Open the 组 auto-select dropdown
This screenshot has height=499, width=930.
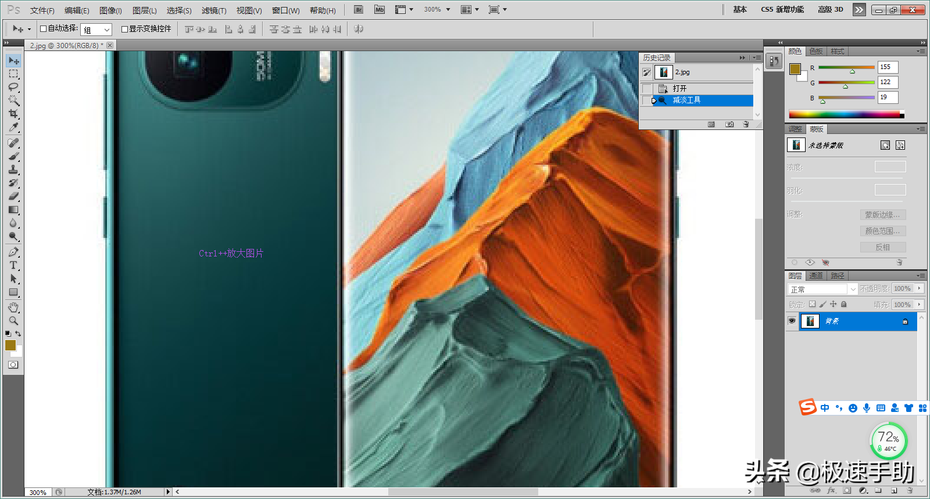96,30
